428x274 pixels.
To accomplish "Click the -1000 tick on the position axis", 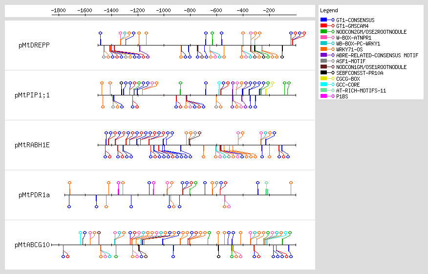I will (x=164, y=14).
